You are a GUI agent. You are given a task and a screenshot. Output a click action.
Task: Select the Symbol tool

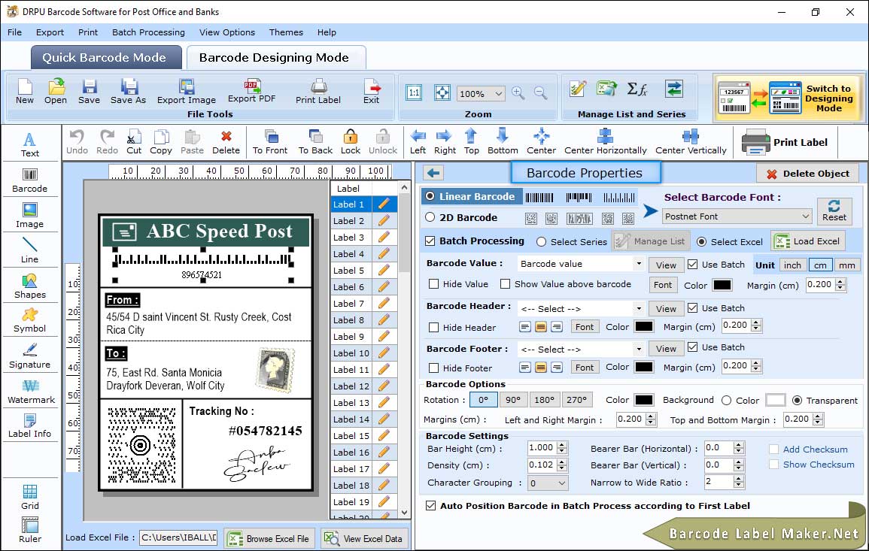30,321
